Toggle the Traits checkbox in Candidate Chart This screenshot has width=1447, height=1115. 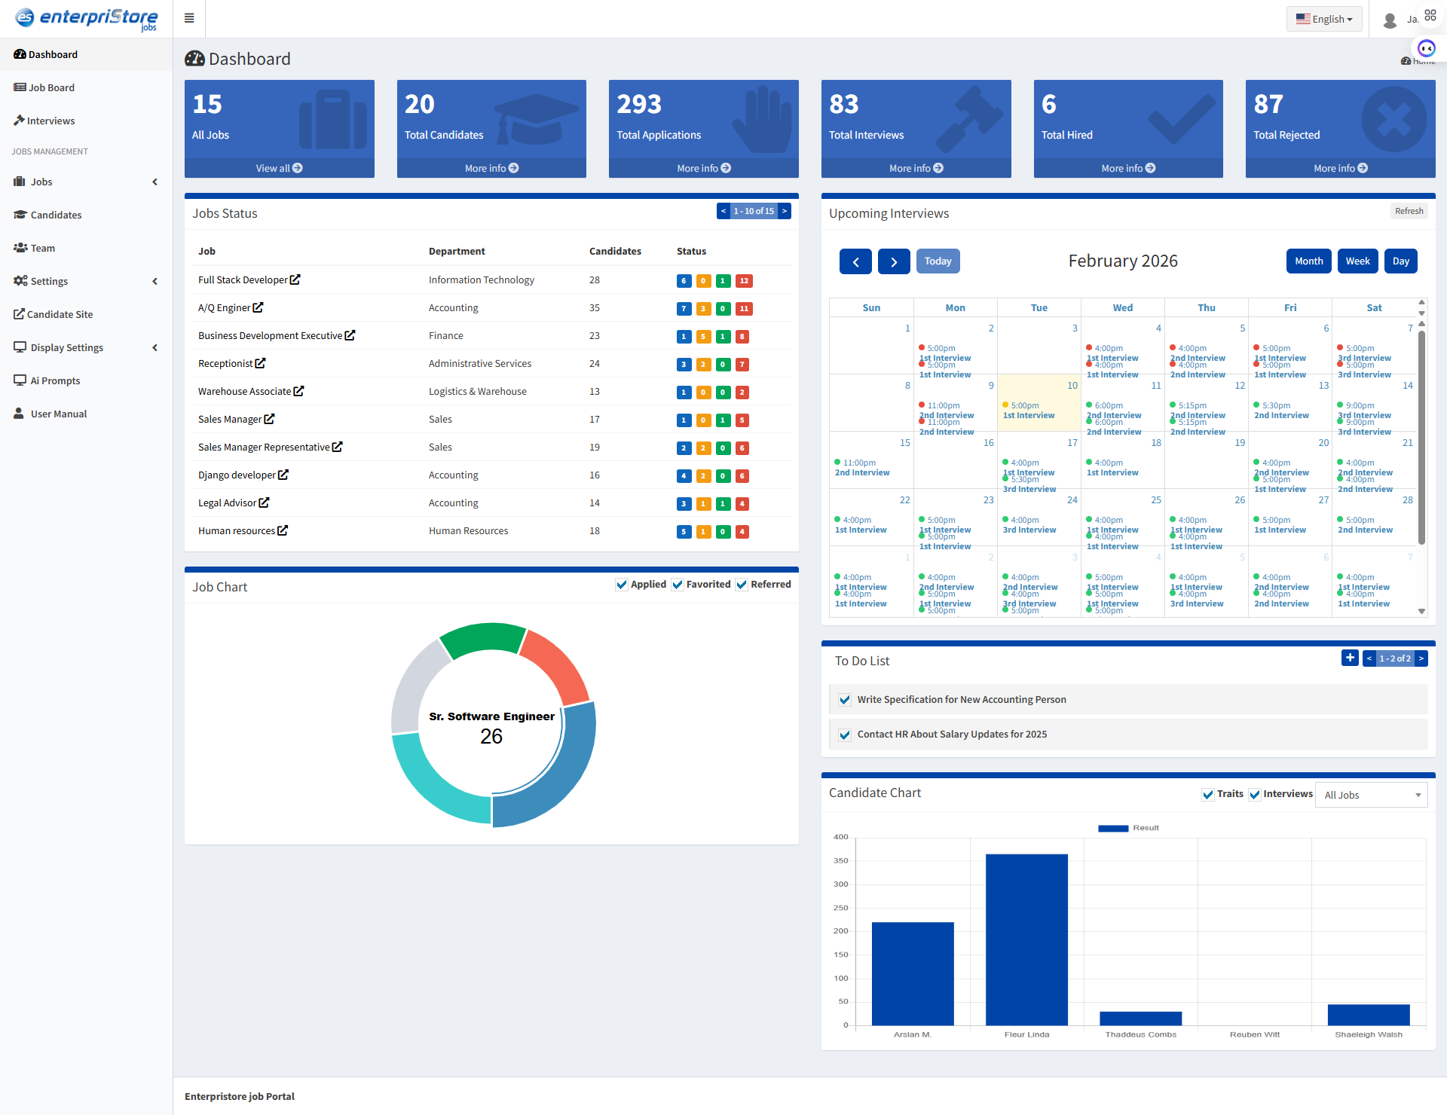pyautogui.click(x=1208, y=794)
